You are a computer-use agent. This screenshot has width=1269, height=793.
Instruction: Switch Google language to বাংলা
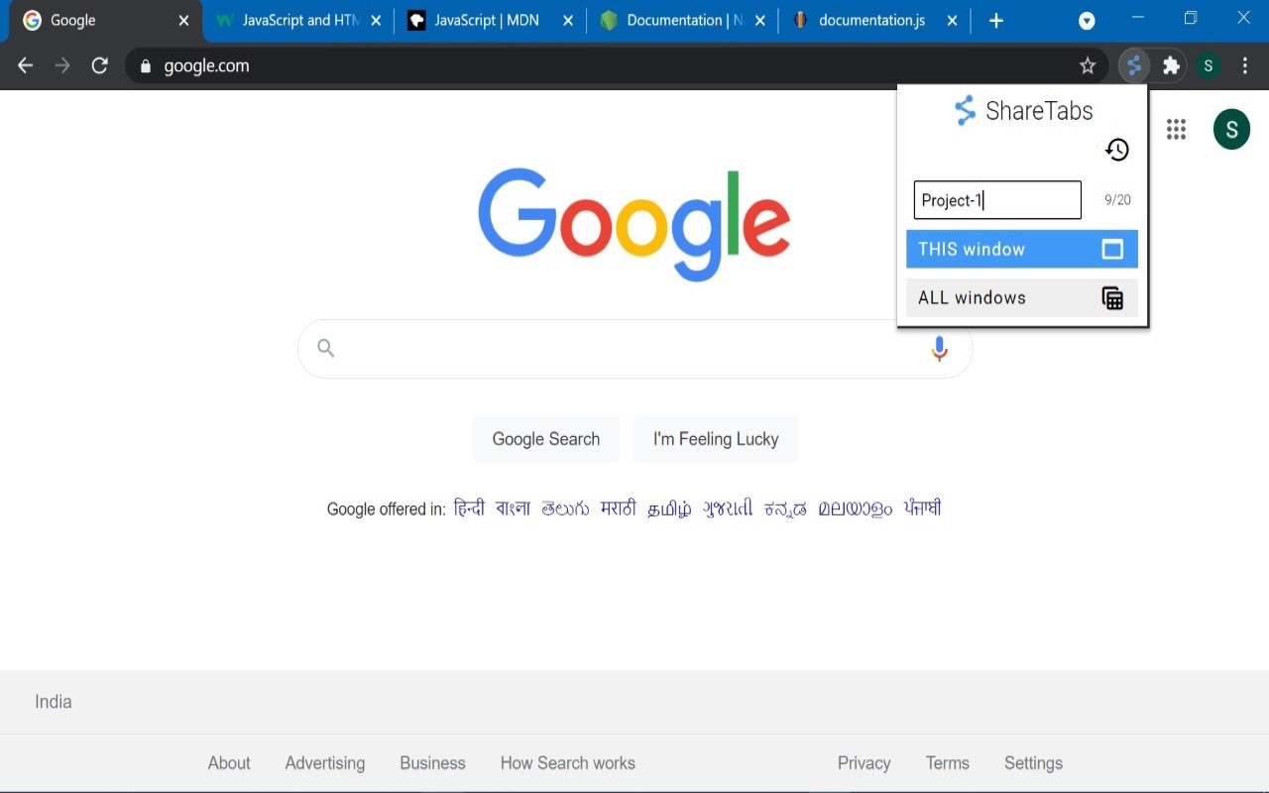[x=514, y=509]
